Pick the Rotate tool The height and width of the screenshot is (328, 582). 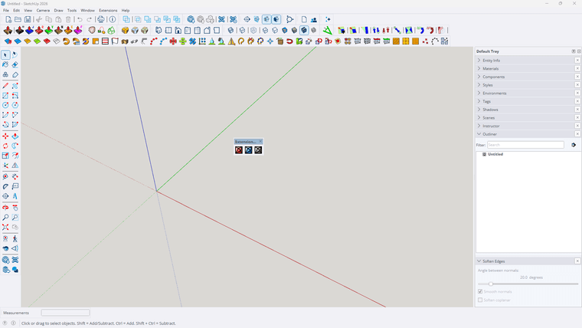(x=5, y=146)
